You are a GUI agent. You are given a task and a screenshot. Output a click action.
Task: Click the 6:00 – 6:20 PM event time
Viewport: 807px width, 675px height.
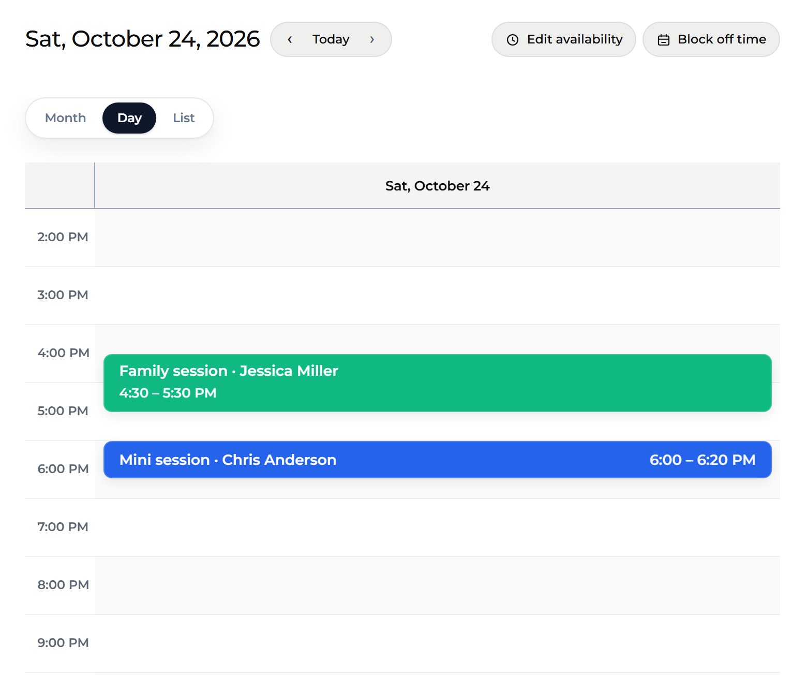[703, 460]
